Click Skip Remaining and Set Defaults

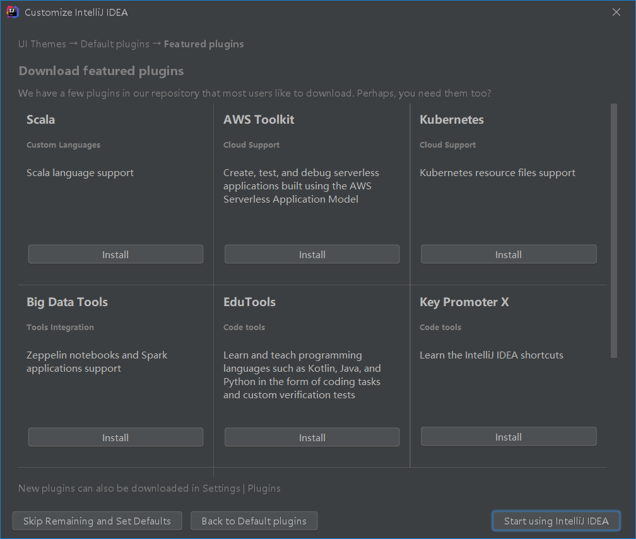pos(97,521)
